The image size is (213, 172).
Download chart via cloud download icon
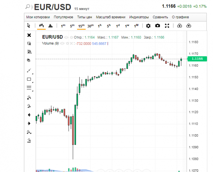click(180, 26)
